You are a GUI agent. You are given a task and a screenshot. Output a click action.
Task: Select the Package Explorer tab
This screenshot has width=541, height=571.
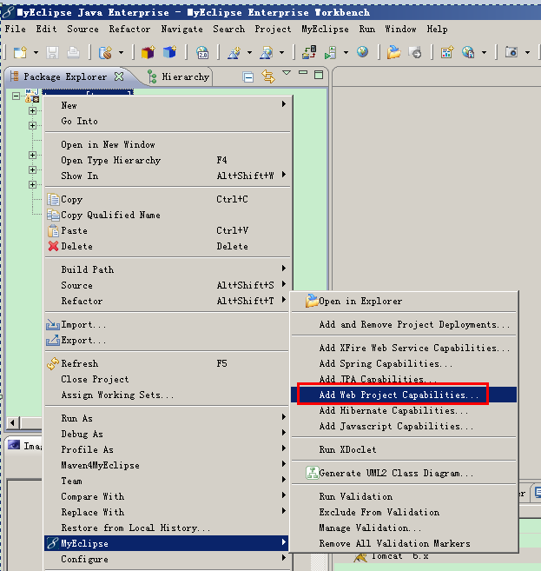click(65, 76)
